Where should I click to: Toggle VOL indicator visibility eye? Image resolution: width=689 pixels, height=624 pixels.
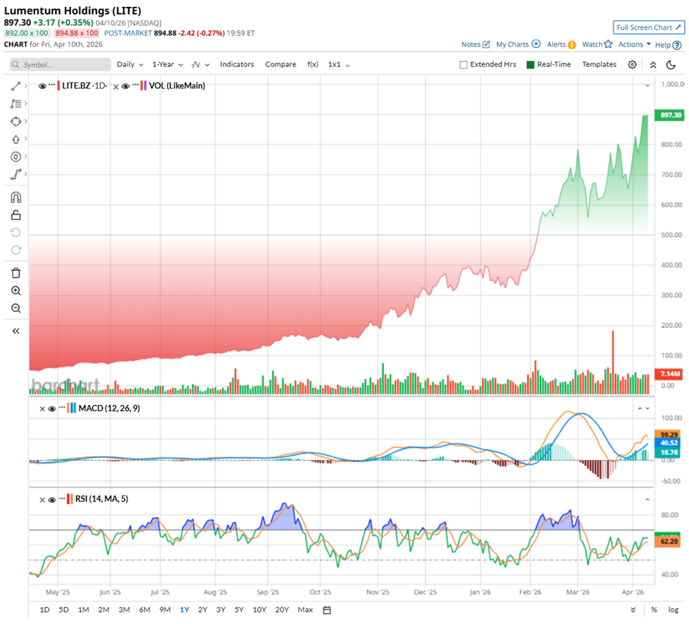tap(125, 86)
